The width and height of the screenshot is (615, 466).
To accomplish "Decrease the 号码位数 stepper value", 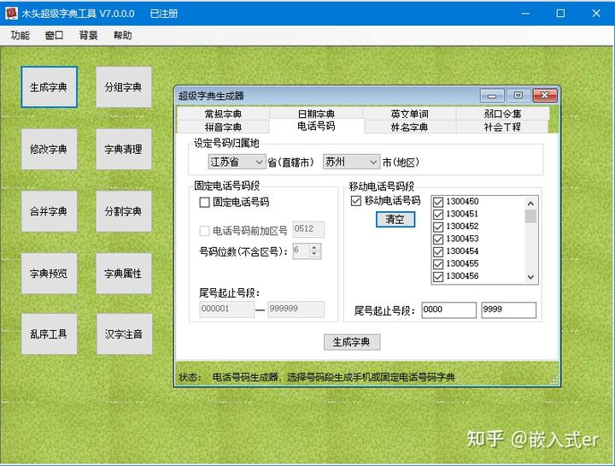I will point(314,255).
